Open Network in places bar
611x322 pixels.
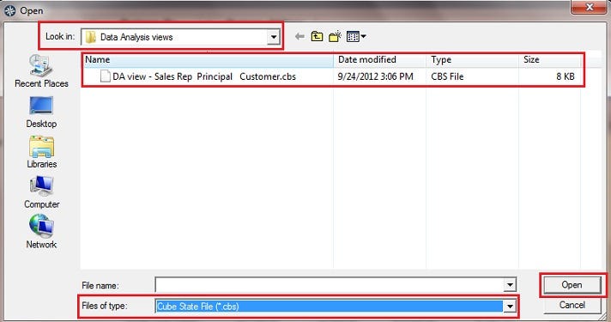(41, 233)
